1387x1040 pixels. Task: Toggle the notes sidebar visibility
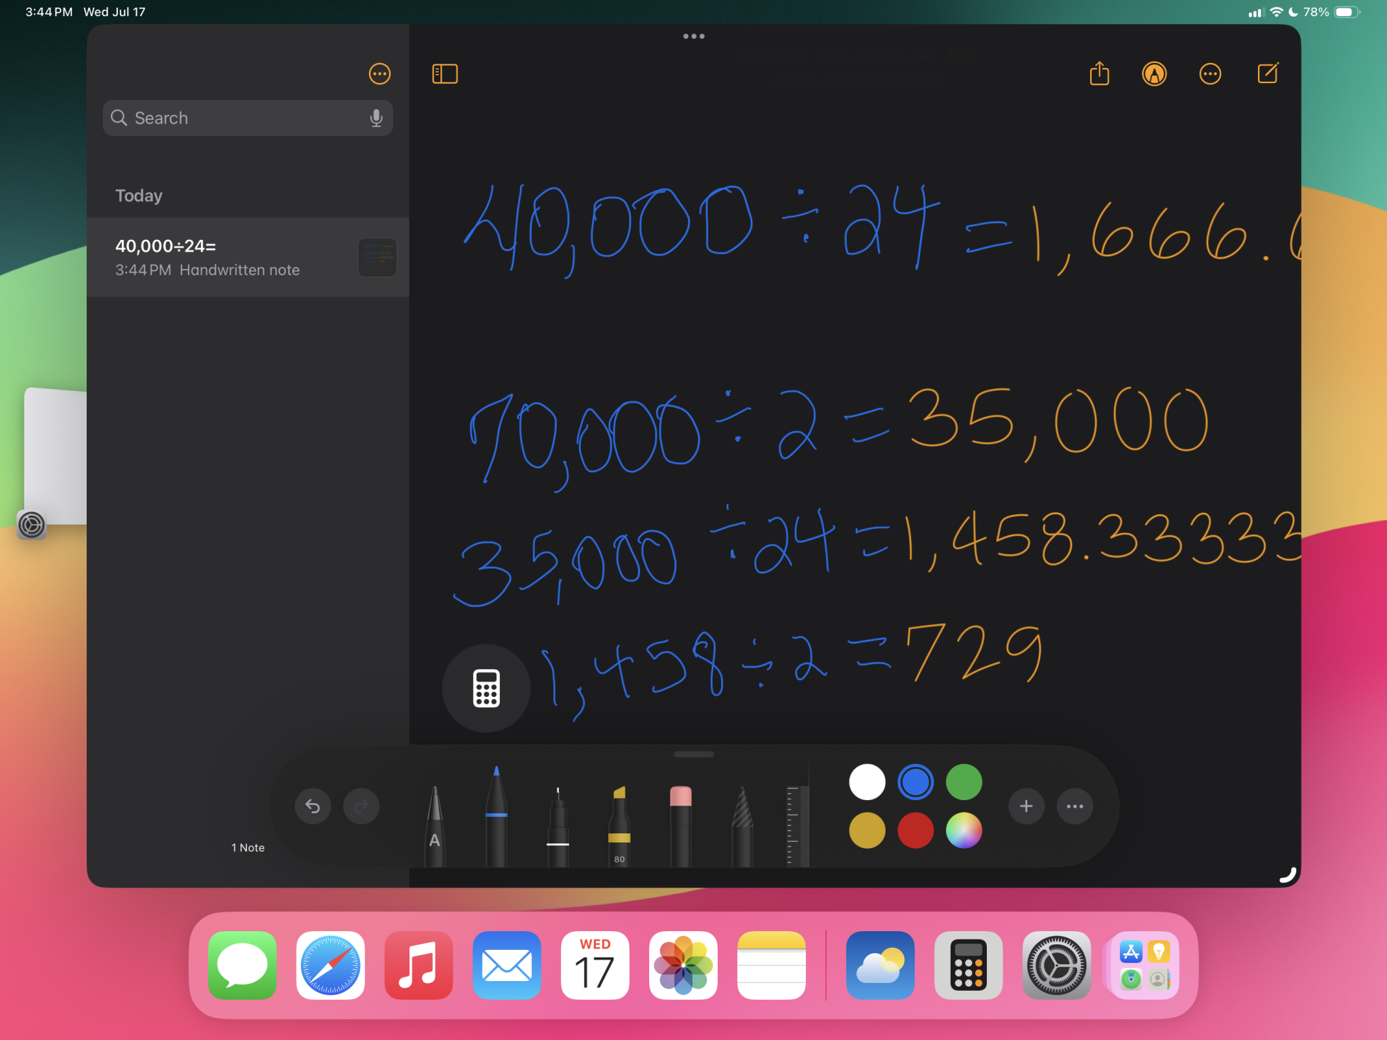click(445, 73)
